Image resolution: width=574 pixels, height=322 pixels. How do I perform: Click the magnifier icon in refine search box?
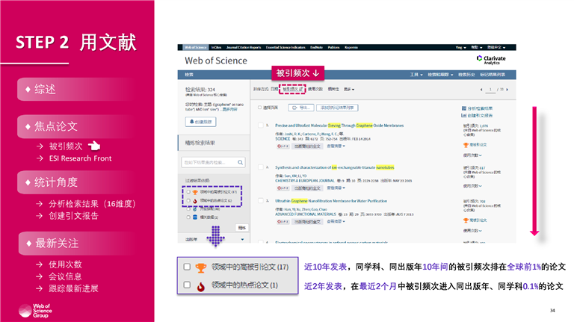click(240, 162)
